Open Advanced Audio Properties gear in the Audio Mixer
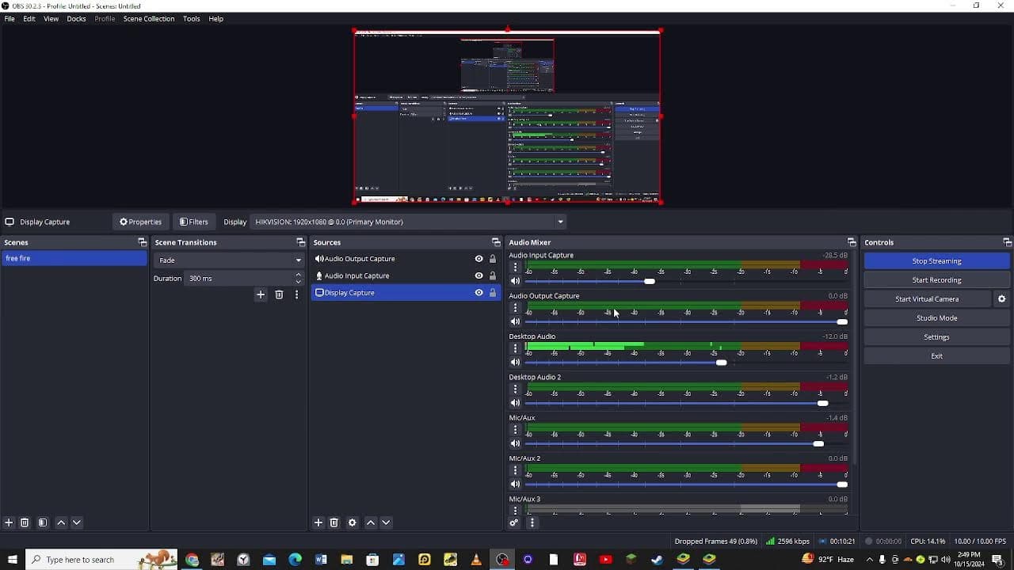1014x570 pixels. click(x=514, y=522)
